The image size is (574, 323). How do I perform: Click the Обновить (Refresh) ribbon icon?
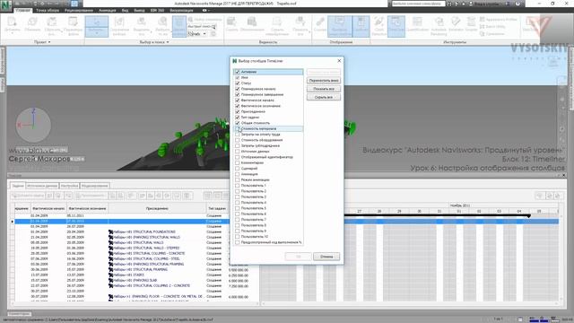pos(32,25)
